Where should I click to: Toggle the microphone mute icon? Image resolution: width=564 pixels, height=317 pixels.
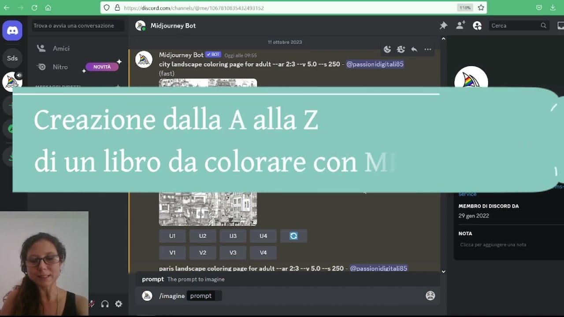coord(92,304)
